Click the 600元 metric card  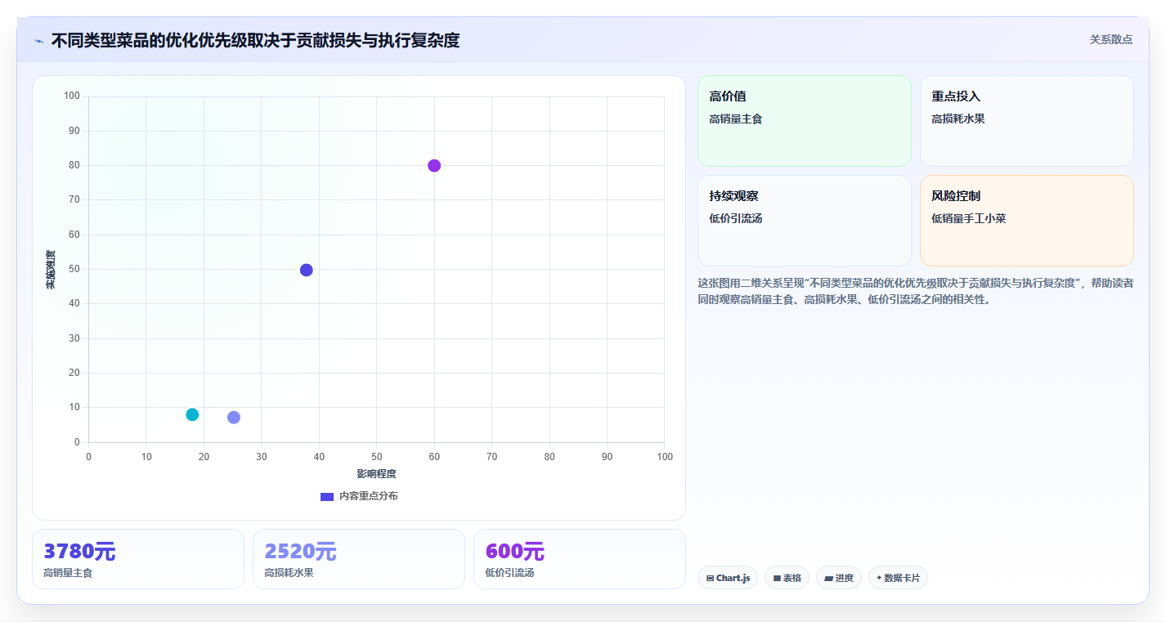pyautogui.click(x=580, y=559)
